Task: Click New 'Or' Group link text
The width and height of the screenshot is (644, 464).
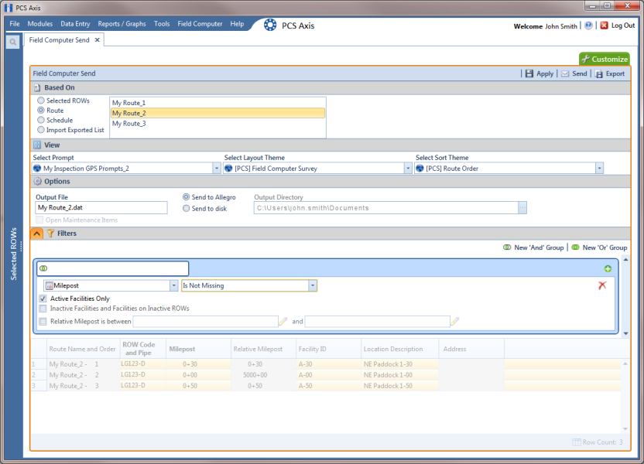Action: coord(605,247)
